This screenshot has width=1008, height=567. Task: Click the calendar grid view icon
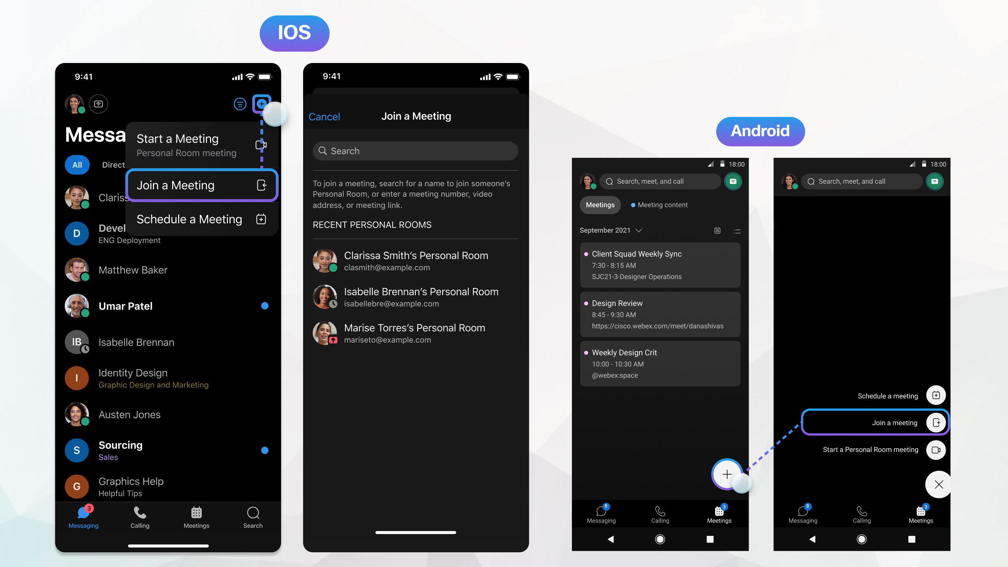pos(717,231)
